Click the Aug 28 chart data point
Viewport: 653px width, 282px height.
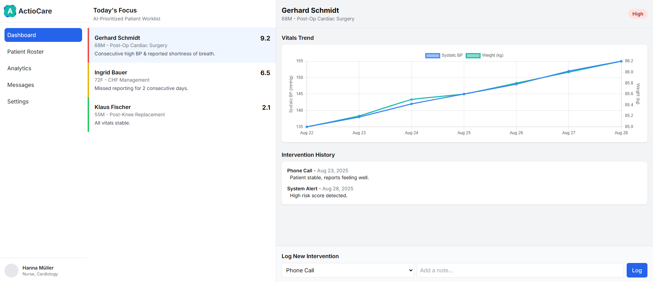point(621,61)
